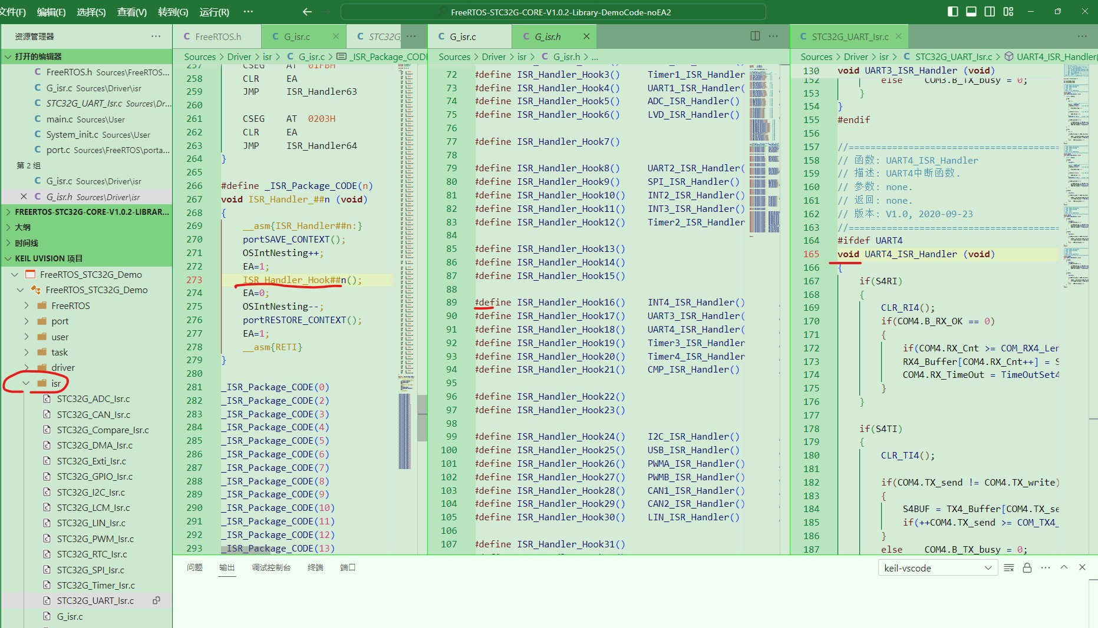Open 转到(G) menu
1098x628 pixels.
pyautogui.click(x=173, y=12)
